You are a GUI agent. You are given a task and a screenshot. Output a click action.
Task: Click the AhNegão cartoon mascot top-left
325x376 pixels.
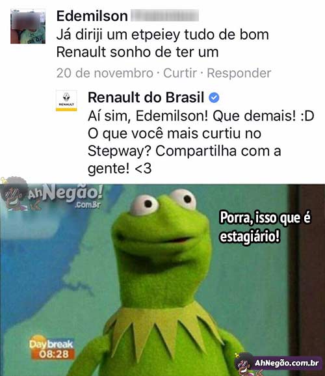pyautogui.click(x=14, y=194)
